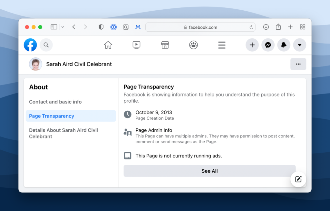This screenshot has height=211, width=330.
Task: Open Safari sidebar options chevron
Action: coord(63,27)
